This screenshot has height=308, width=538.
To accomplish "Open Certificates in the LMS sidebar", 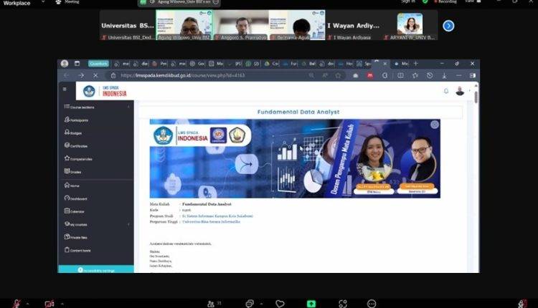I will 76,145.
